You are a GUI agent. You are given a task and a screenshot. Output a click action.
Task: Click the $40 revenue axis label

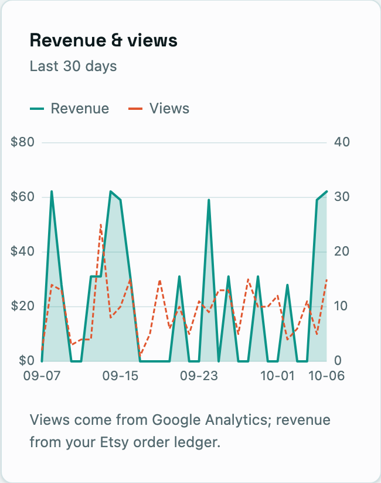click(22, 251)
